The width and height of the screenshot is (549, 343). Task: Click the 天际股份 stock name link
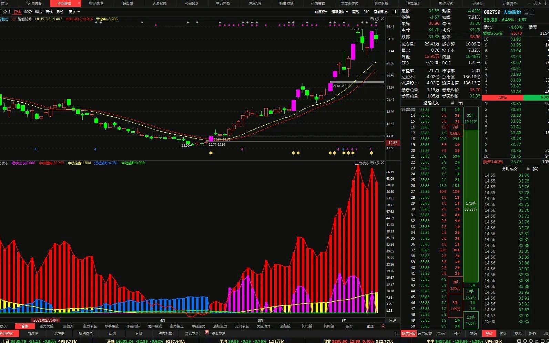[512, 12]
